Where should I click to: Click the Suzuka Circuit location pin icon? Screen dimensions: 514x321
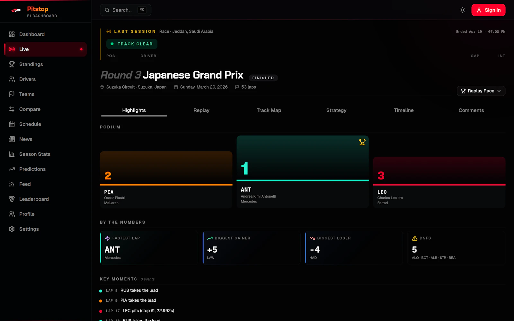tap(102, 87)
